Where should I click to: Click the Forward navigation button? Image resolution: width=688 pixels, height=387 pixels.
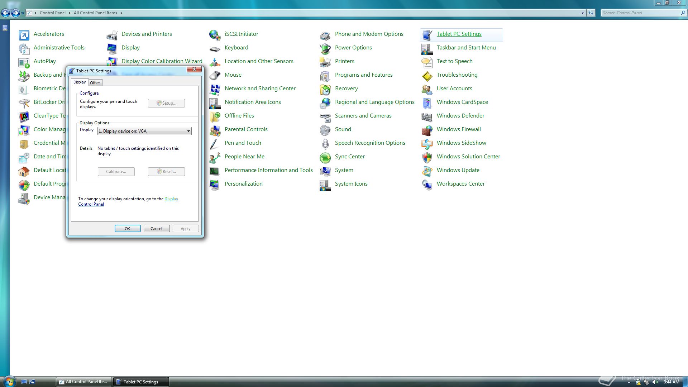click(x=15, y=13)
